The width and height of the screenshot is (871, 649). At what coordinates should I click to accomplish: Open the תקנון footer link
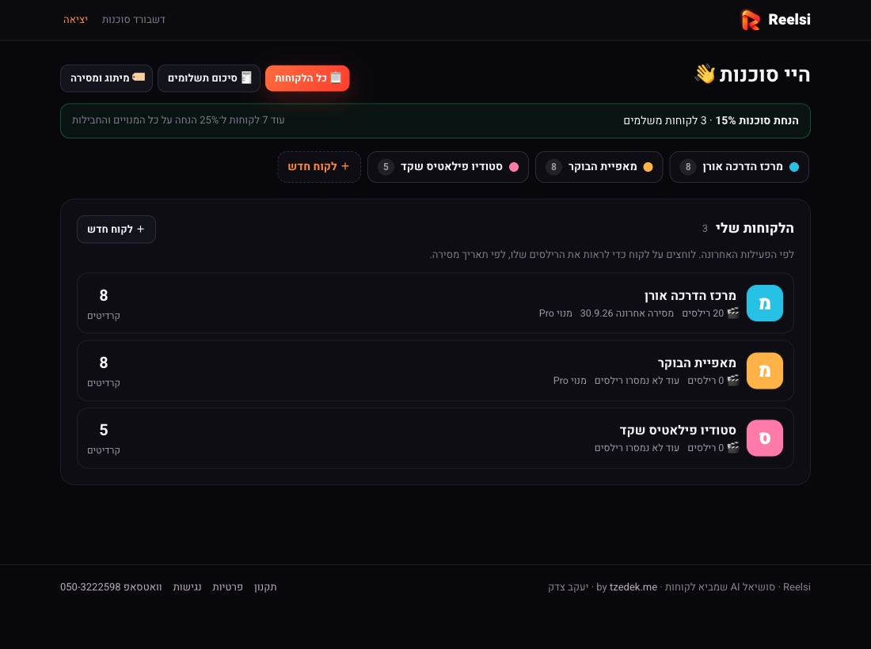pos(265,586)
